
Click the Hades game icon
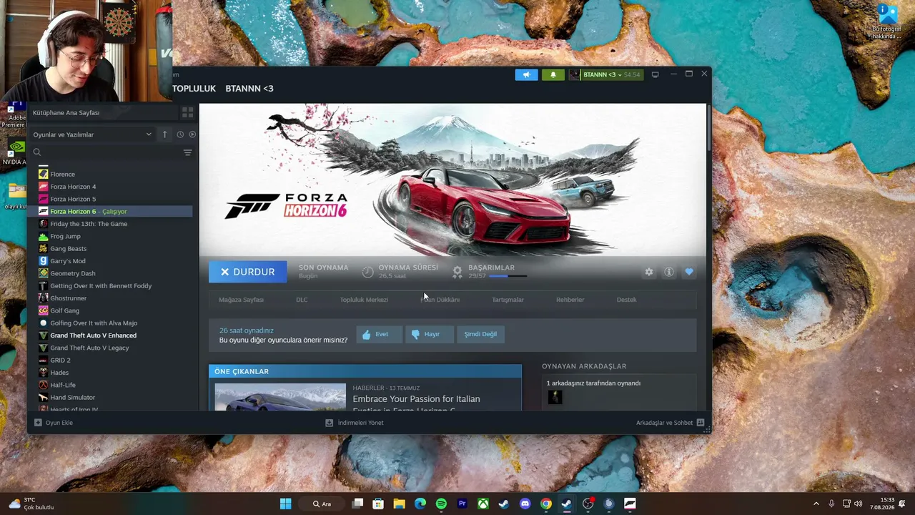click(44, 373)
